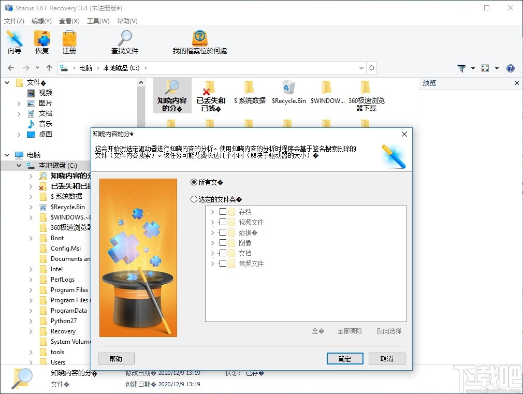This screenshot has width=523, height=394.
Task: Go back with the left arrow
Action: coord(11,68)
